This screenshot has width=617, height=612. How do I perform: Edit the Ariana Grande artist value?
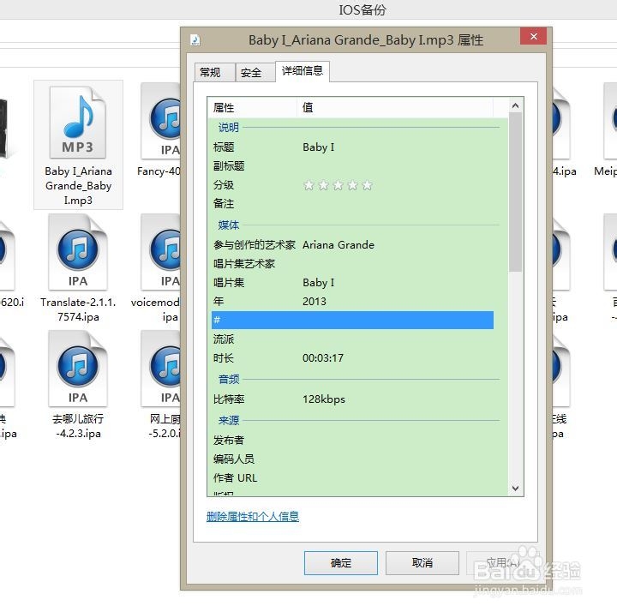[338, 245]
